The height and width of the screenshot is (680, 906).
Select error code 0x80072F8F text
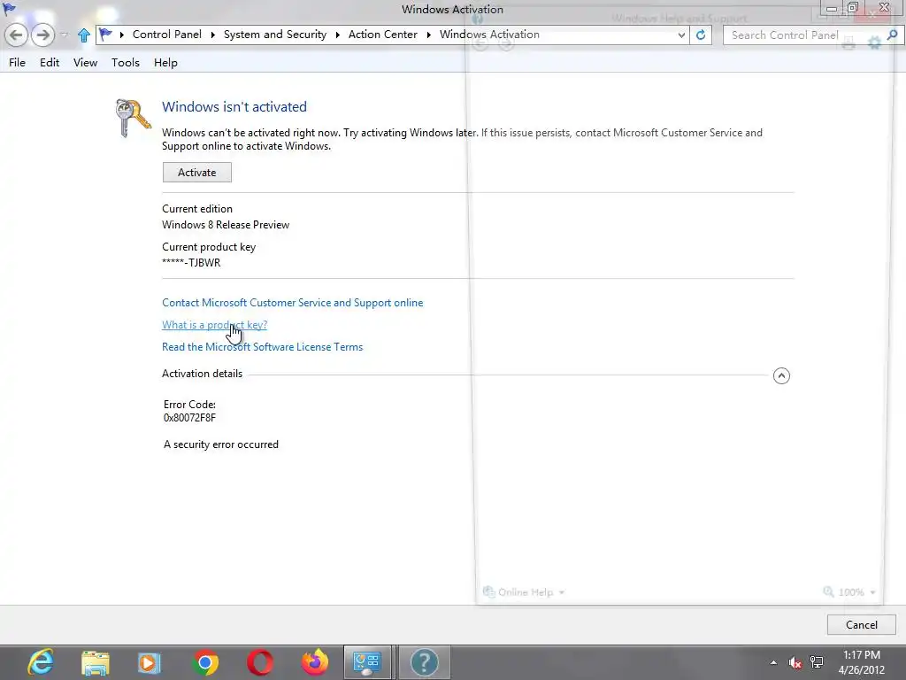[x=189, y=418]
